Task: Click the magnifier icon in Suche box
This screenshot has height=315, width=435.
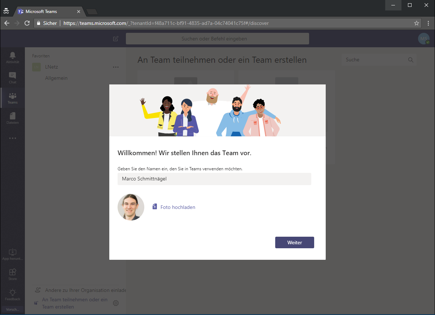Action: tap(410, 60)
